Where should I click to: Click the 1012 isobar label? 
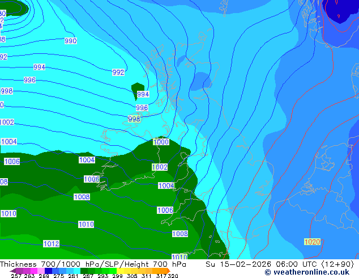point(52,243)
